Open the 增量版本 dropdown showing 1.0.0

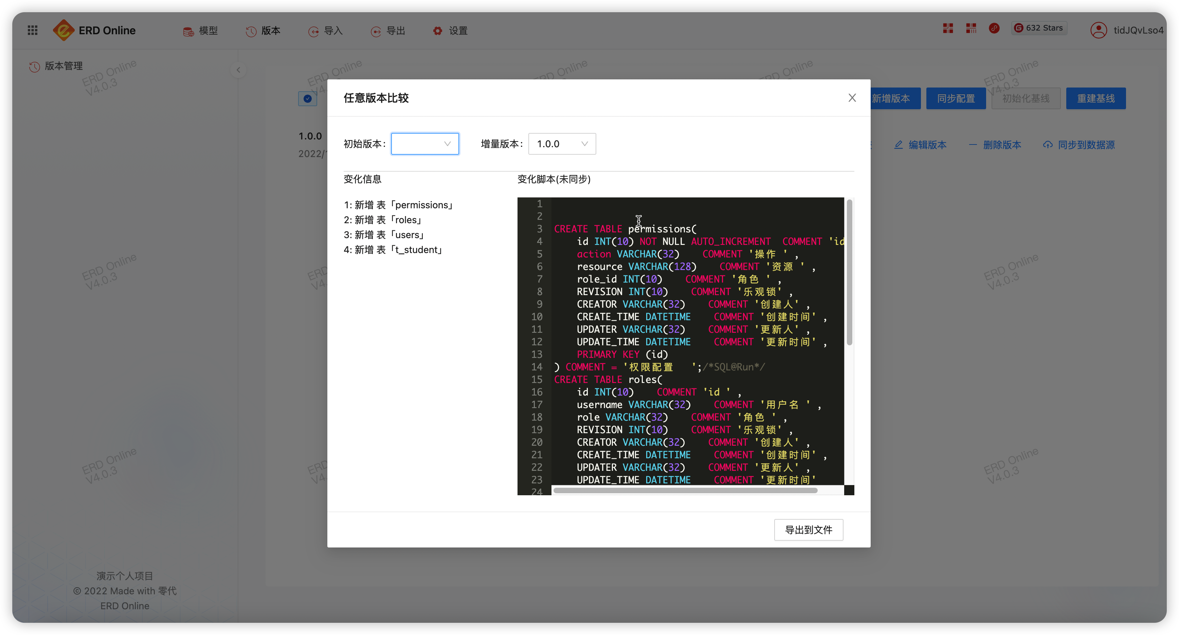562,143
